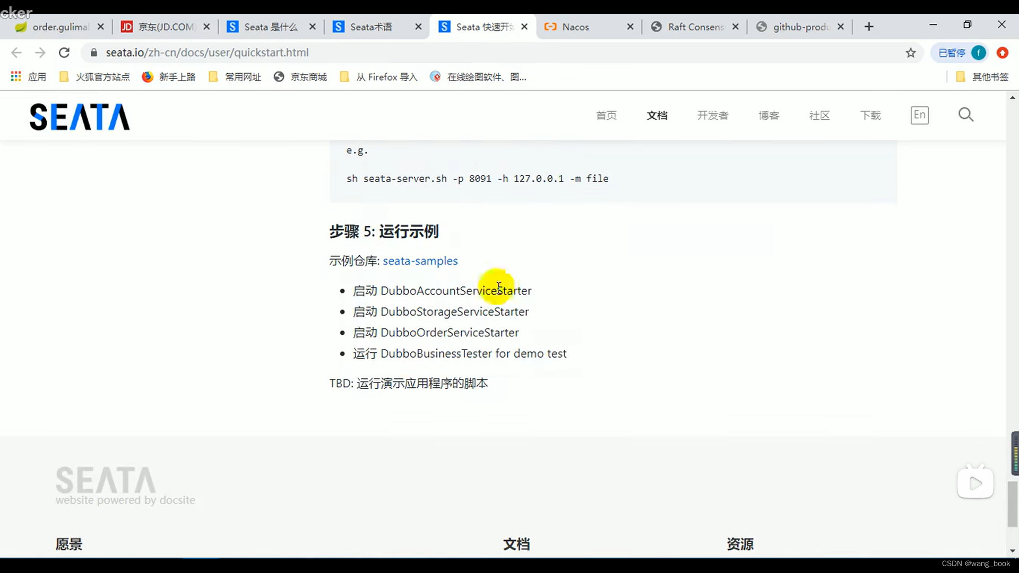1019x573 pixels.
Task: Follow the seata-samples link
Action: tap(420, 261)
